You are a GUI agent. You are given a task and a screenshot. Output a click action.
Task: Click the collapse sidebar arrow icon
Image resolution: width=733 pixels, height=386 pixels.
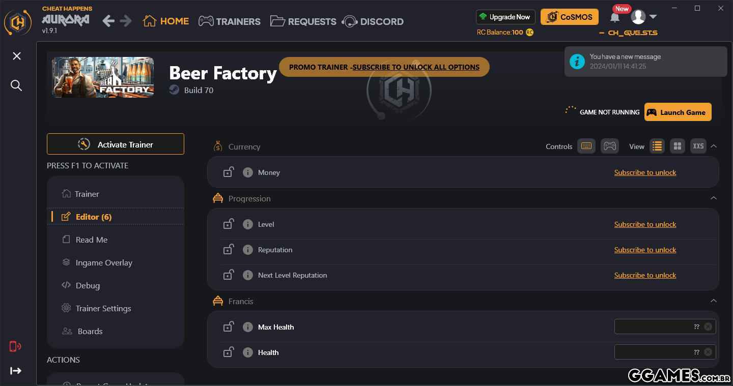[16, 371]
